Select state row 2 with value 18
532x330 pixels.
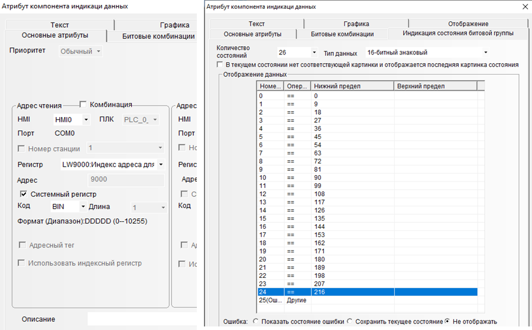[368, 112]
